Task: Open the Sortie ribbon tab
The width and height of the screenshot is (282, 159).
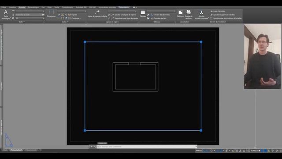Action: click(x=57, y=8)
